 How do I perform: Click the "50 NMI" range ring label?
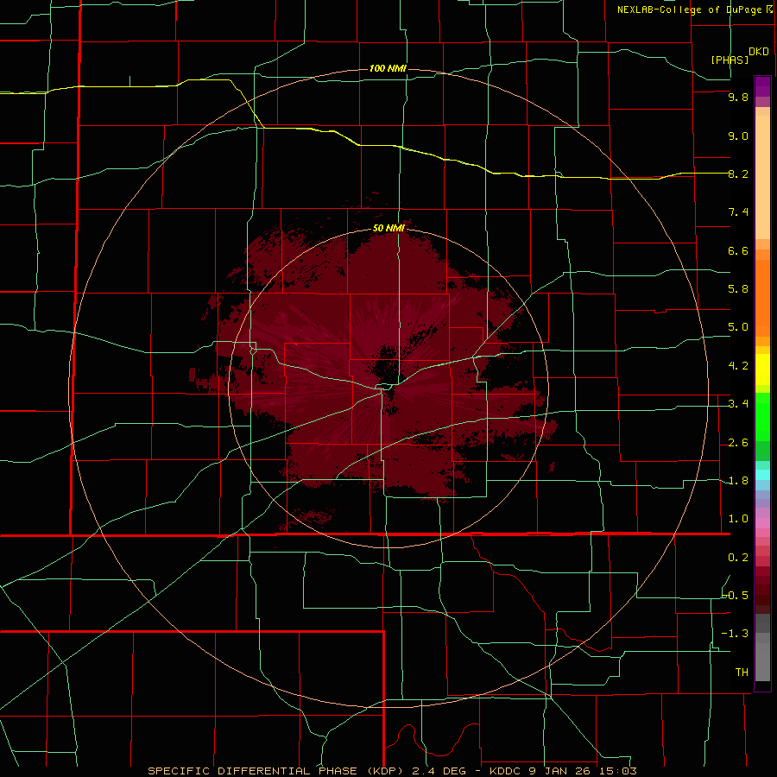(388, 228)
